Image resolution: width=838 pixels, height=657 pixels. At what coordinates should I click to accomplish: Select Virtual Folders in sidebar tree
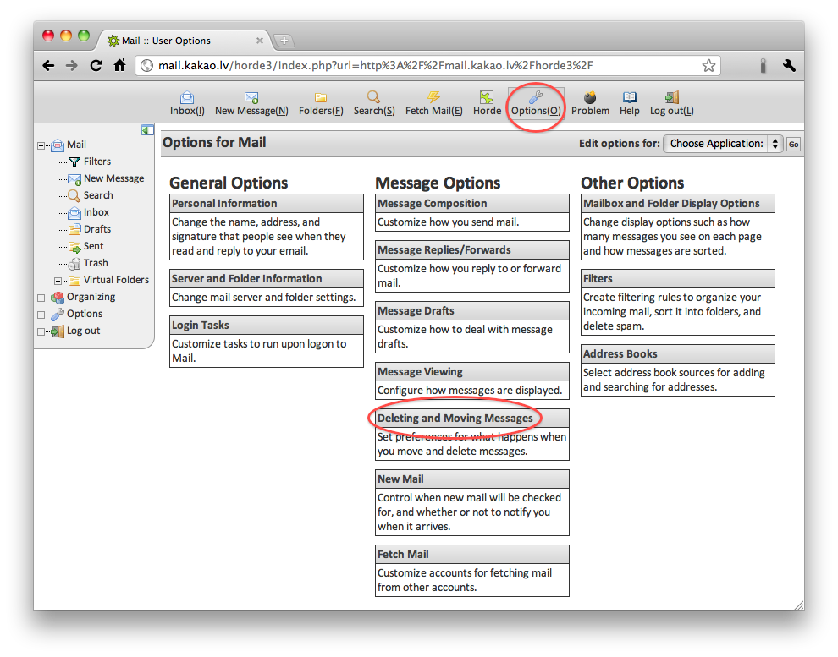pyautogui.click(x=116, y=280)
